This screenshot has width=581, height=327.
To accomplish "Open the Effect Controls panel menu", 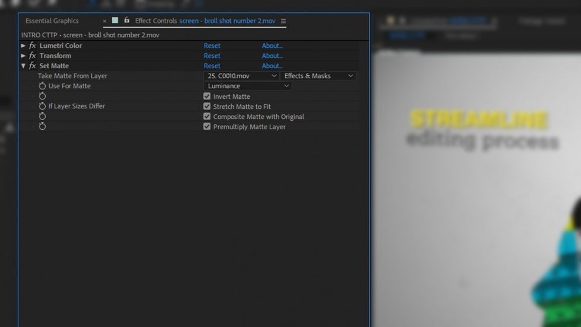I will click(x=283, y=21).
